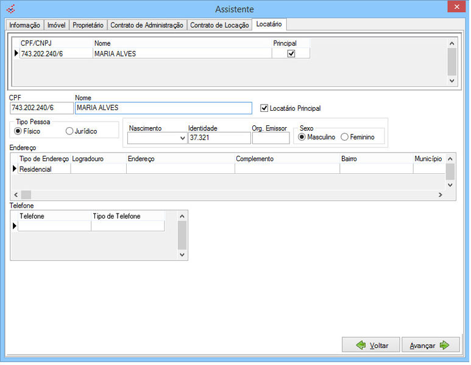Screen dimensions: 471x365
Task: Choose Feminino as the sex
Action: 345,137
